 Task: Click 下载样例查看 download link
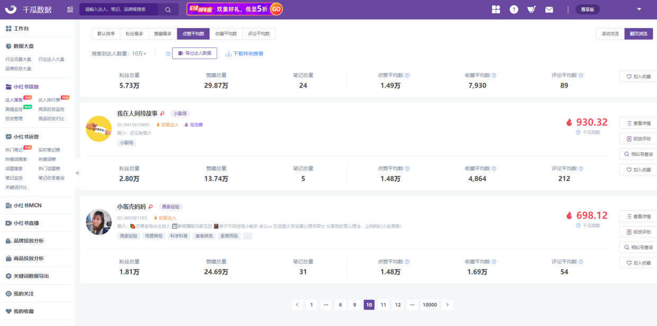point(245,54)
